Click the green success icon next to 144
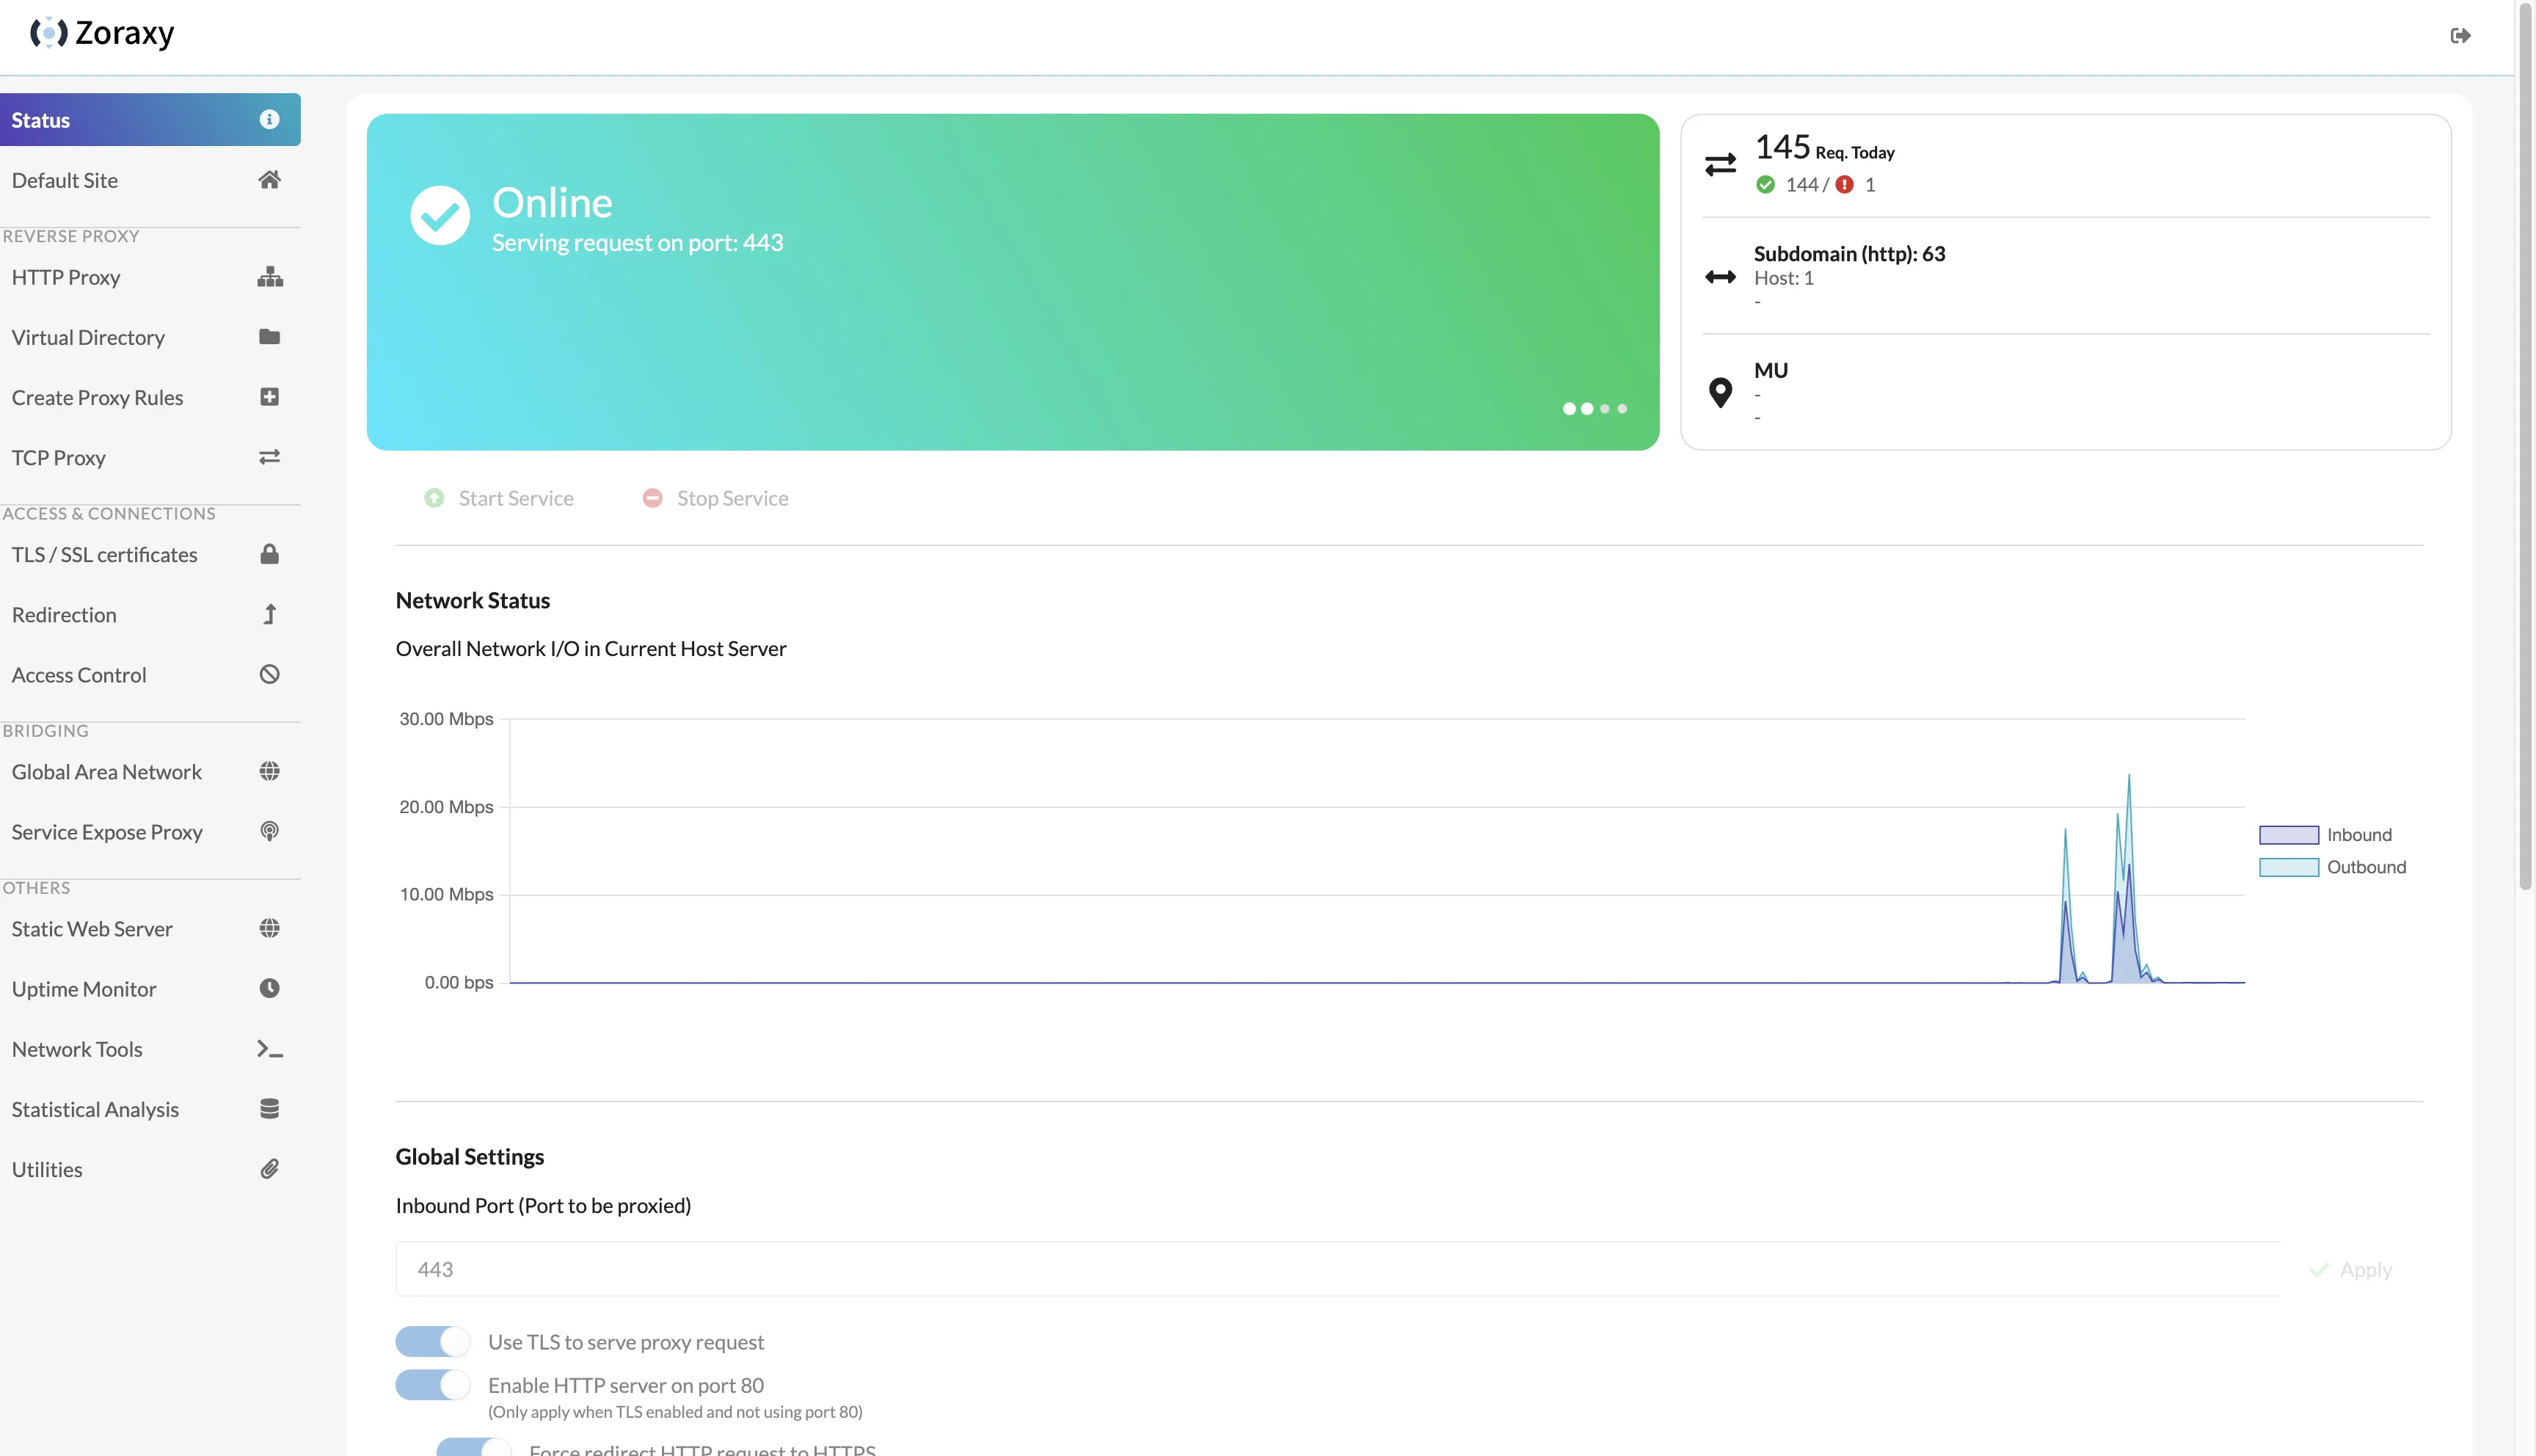The height and width of the screenshot is (1456, 2536). 1766,184
